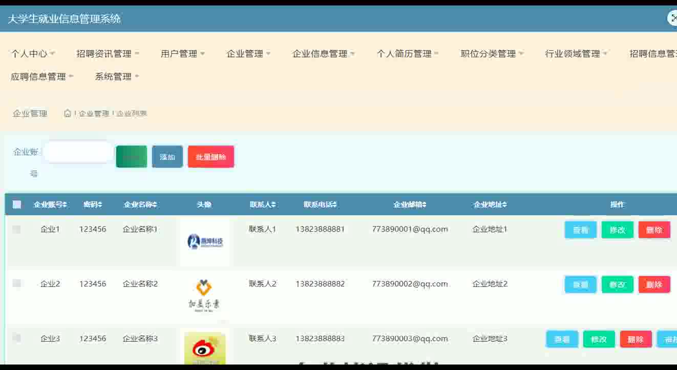Click 修改 for 企业1 row
This screenshot has width=677, height=370.
pos(618,230)
